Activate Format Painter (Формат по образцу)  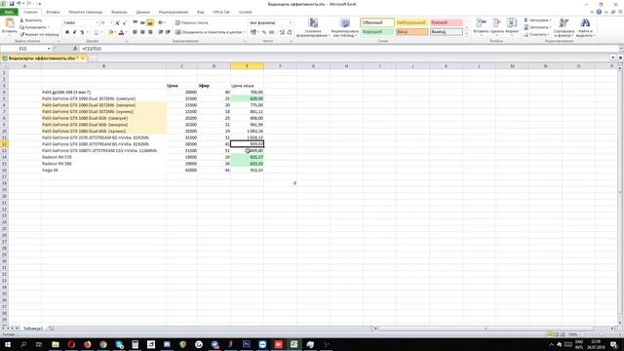click(40, 35)
